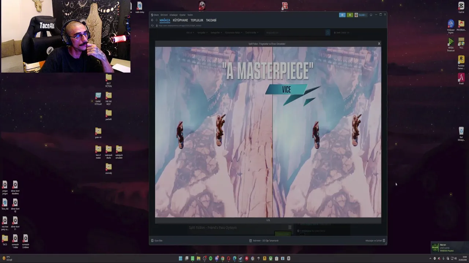Open the Oyunlar menu
Image resolution: width=469 pixels, height=263 pixels.
(182, 15)
